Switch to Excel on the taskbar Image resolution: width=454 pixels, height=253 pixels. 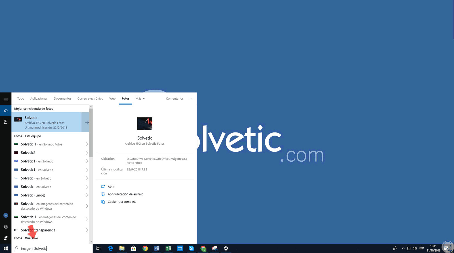pos(168,248)
